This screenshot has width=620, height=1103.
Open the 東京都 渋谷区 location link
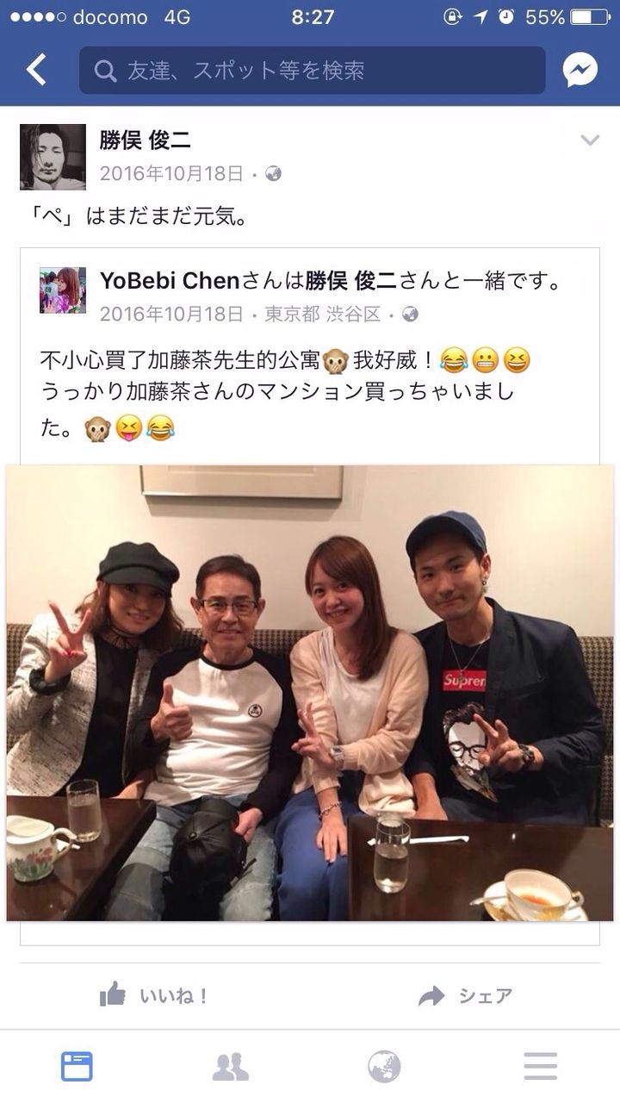pyautogui.click(x=323, y=314)
